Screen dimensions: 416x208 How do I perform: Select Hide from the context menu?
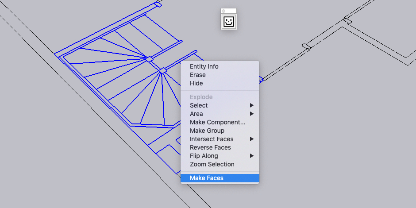point(220,83)
